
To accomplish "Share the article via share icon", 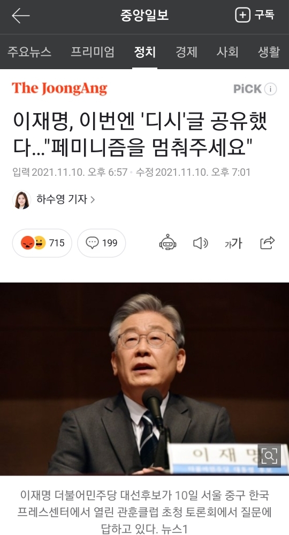I will tap(267, 243).
